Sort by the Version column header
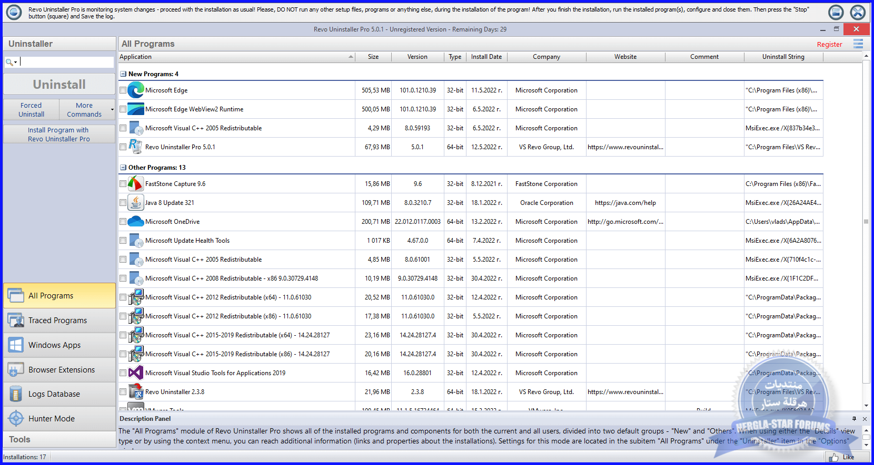The height and width of the screenshot is (465, 874). [x=418, y=57]
